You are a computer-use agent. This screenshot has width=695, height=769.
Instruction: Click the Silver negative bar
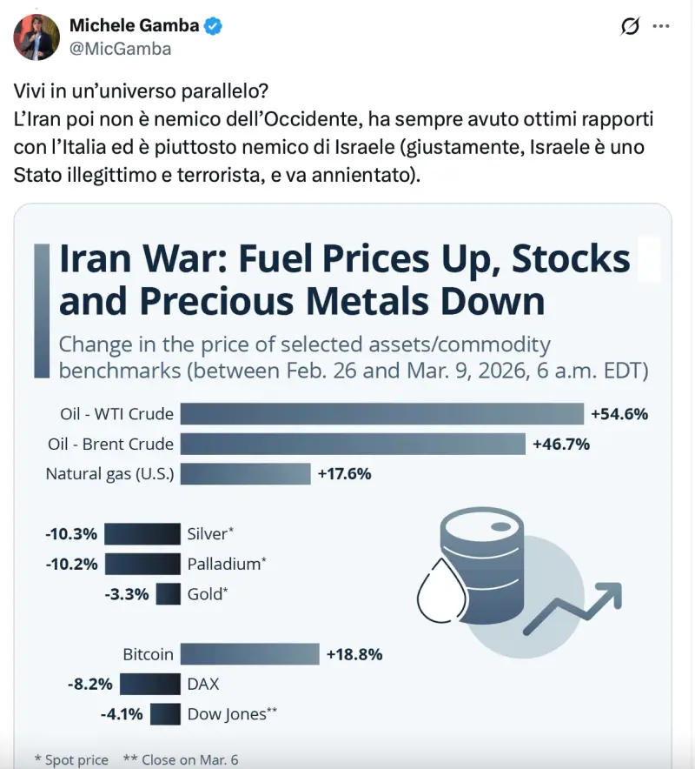click(x=142, y=534)
